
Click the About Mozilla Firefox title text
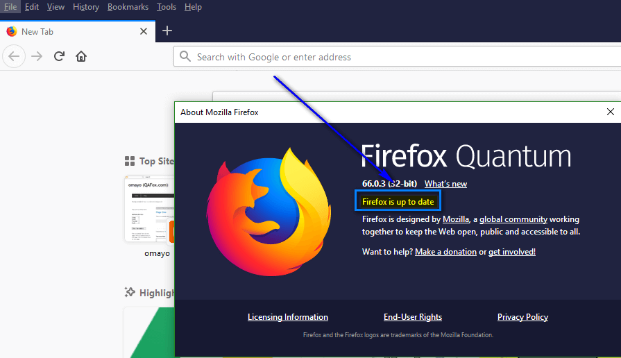pos(219,112)
